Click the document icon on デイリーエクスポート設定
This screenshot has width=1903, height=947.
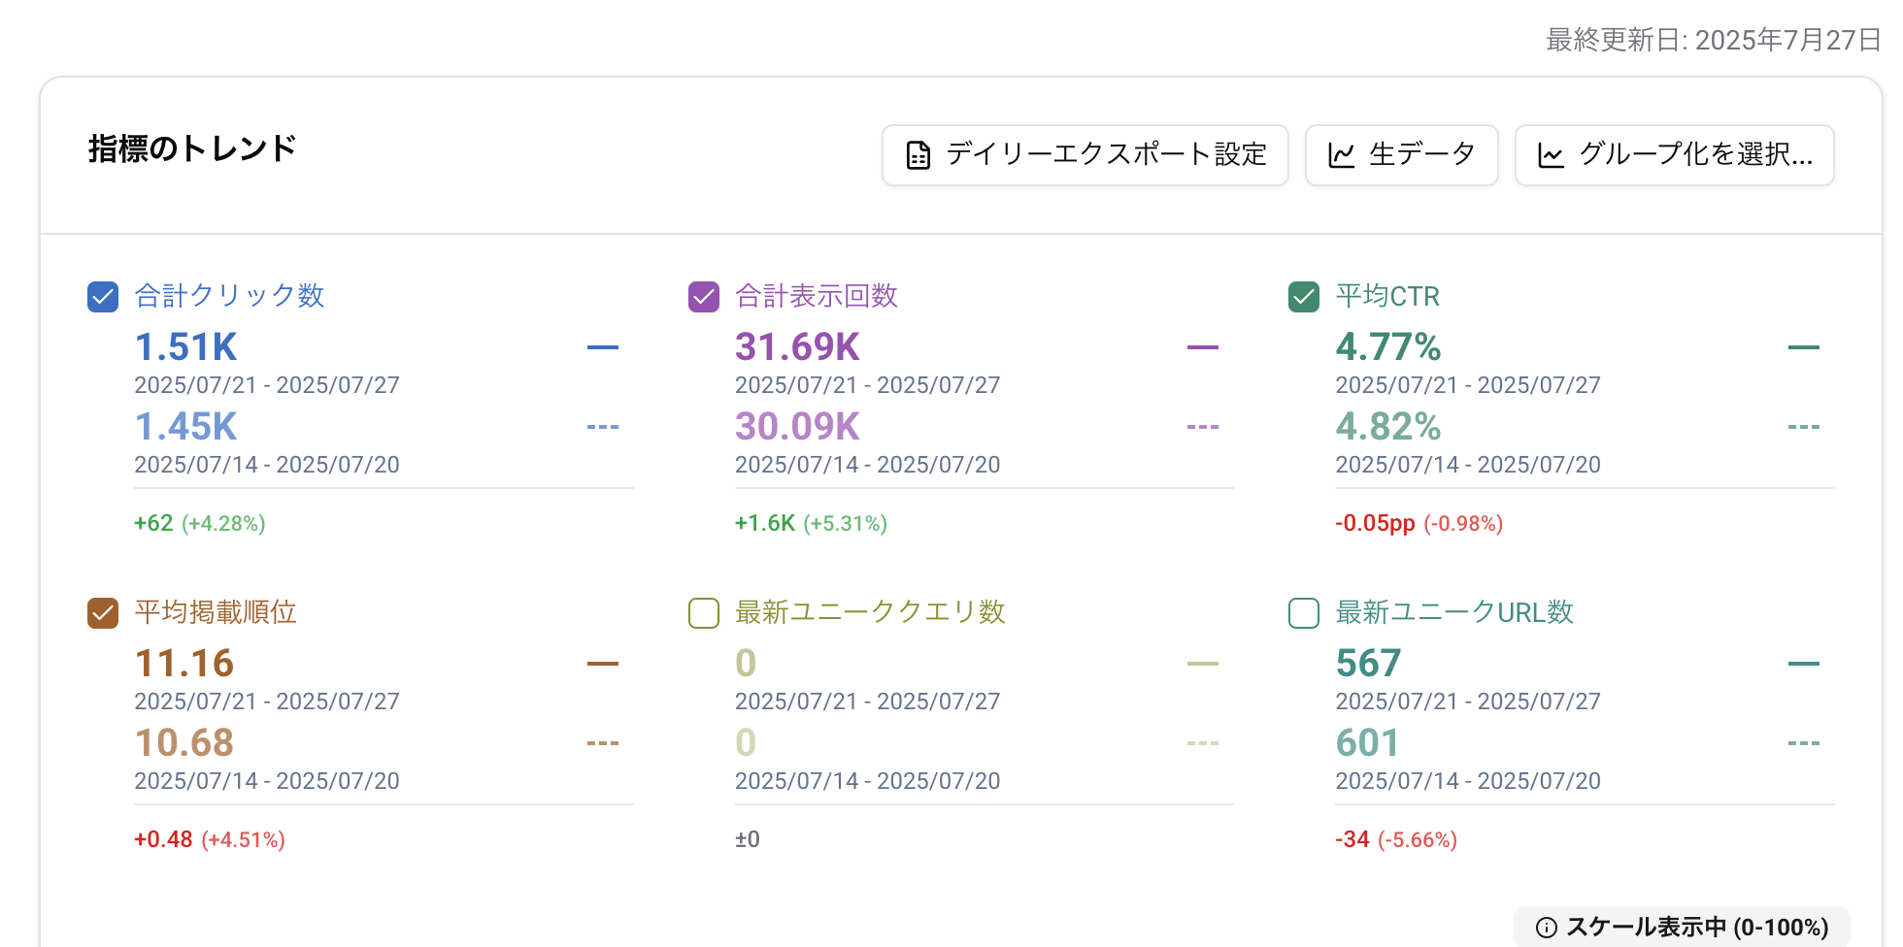click(917, 153)
